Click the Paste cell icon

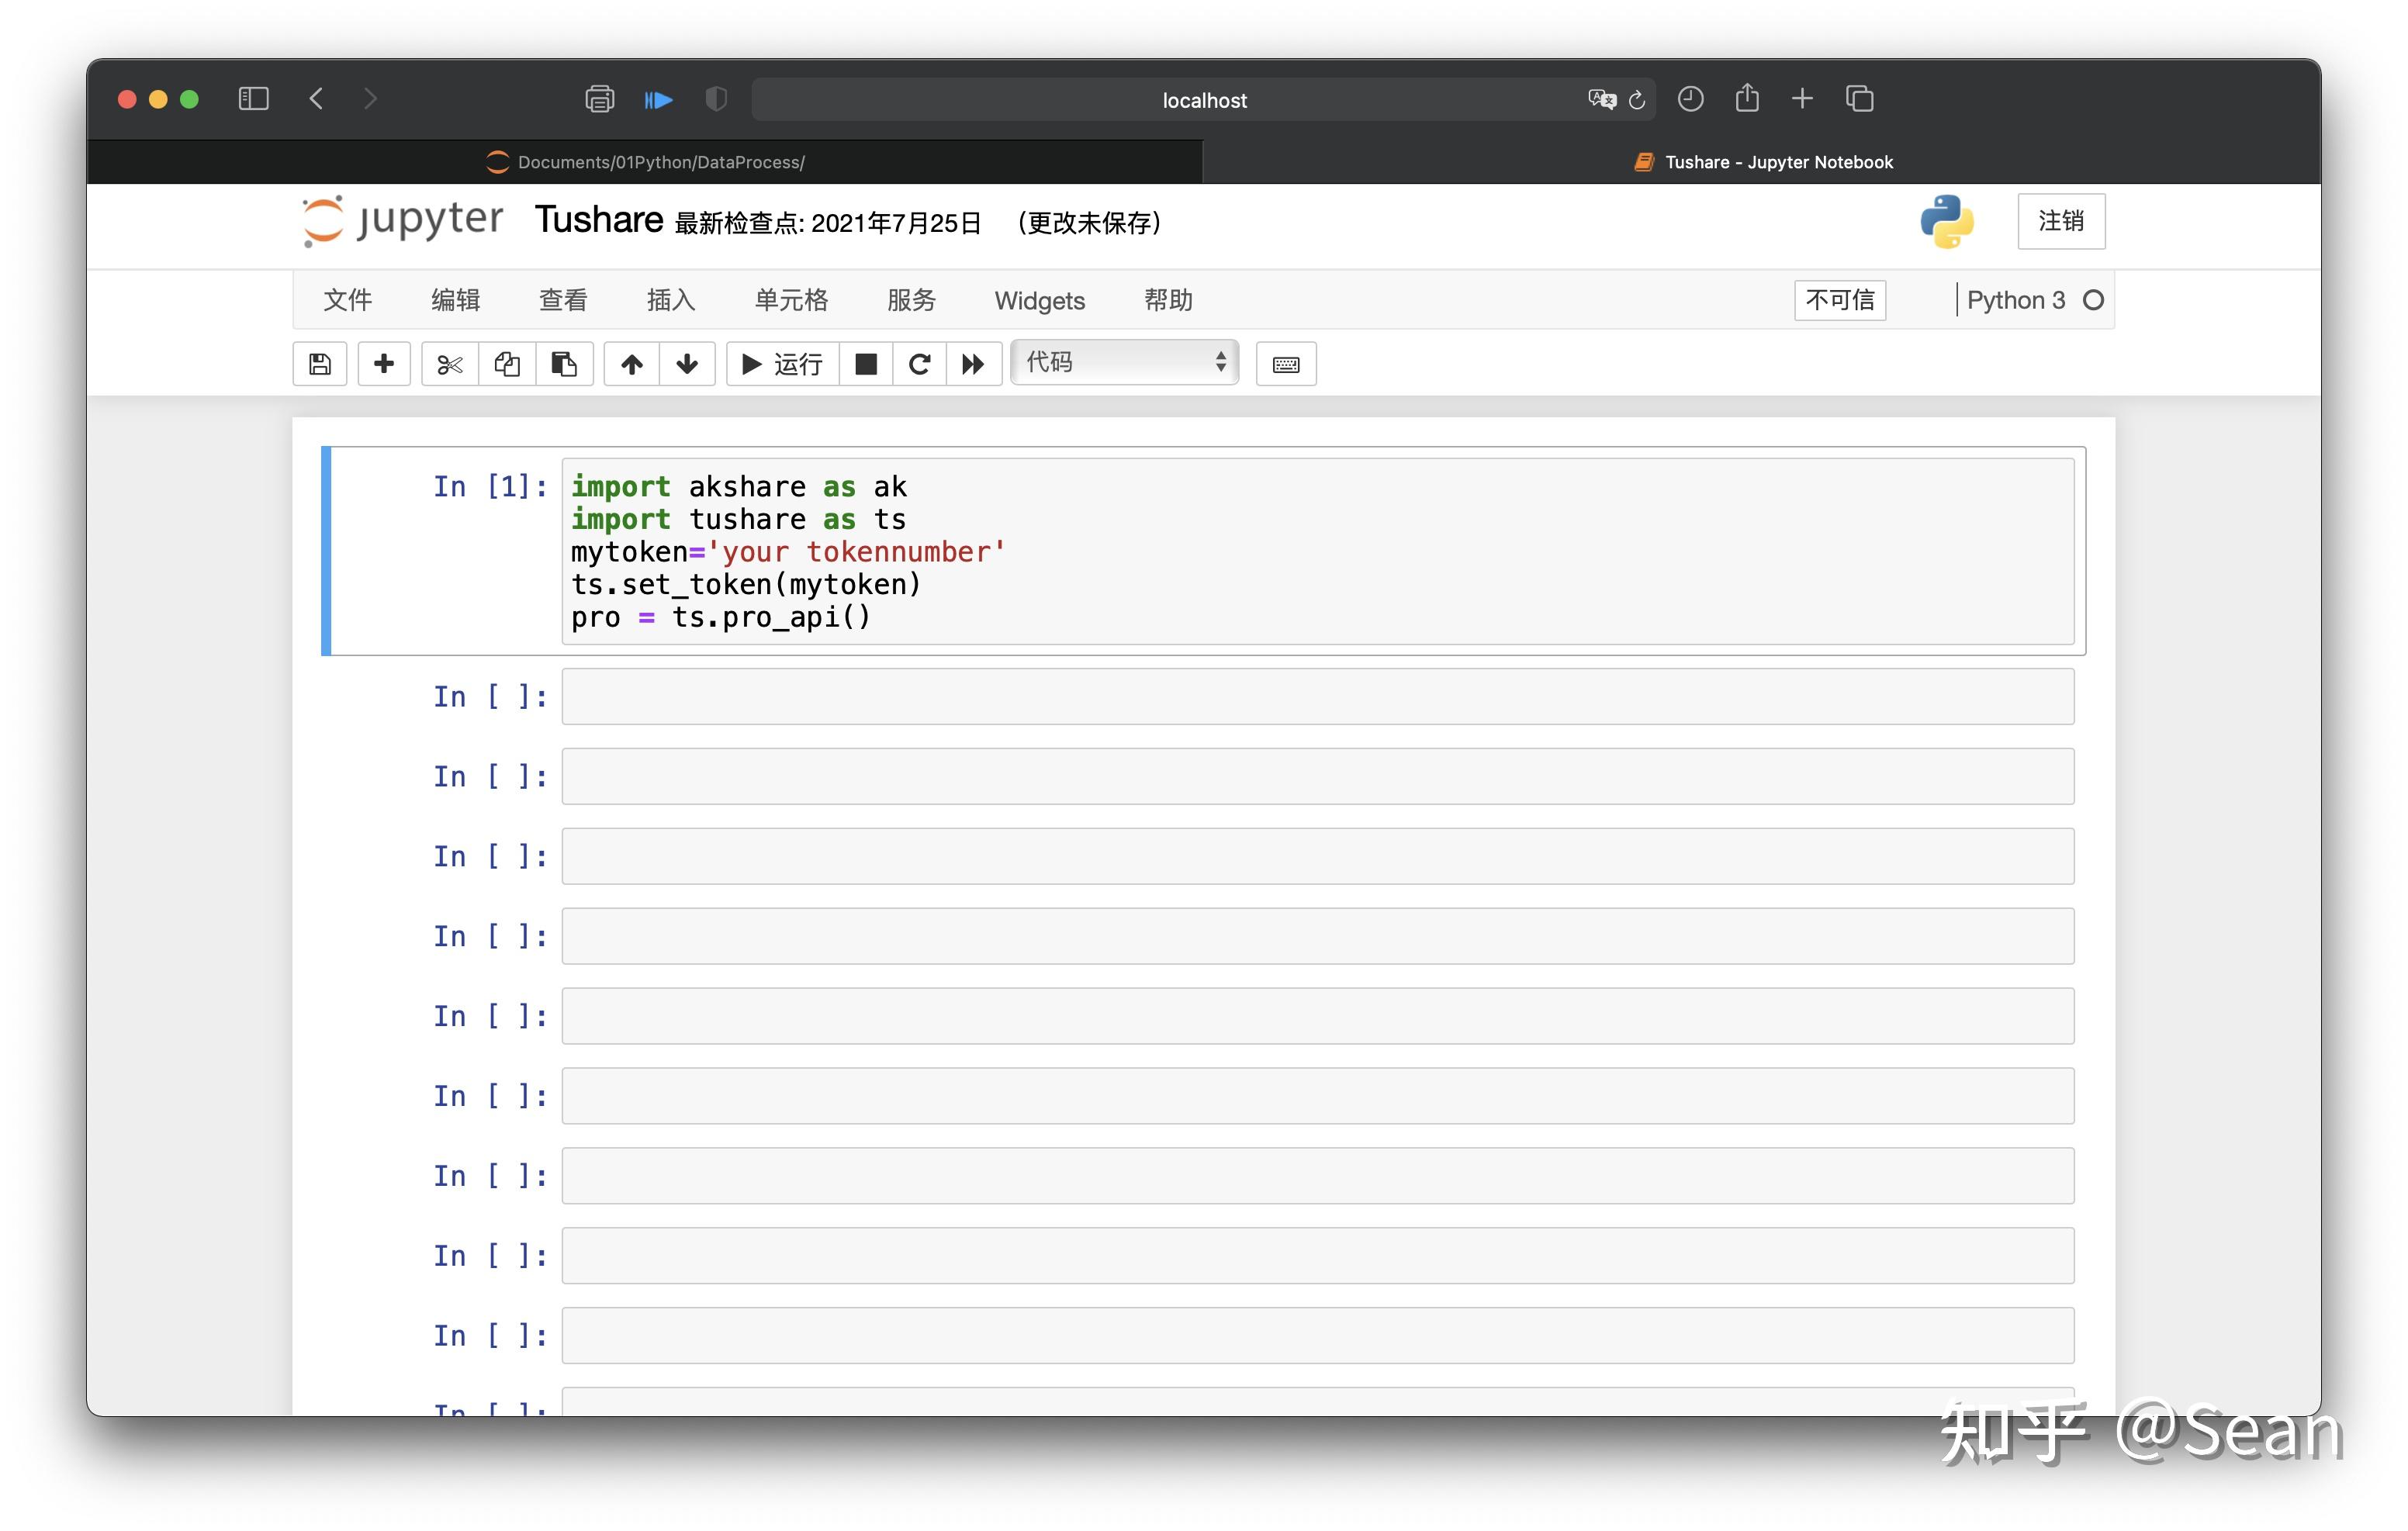(565, 363)
